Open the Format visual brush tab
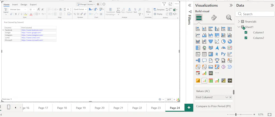Screen dimensions: 275x117 pos(214,18)
